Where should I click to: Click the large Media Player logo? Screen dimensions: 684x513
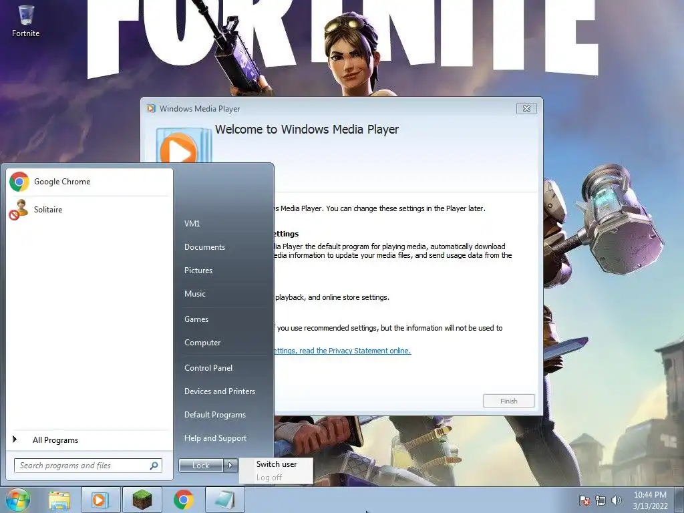tap(183, 146)
